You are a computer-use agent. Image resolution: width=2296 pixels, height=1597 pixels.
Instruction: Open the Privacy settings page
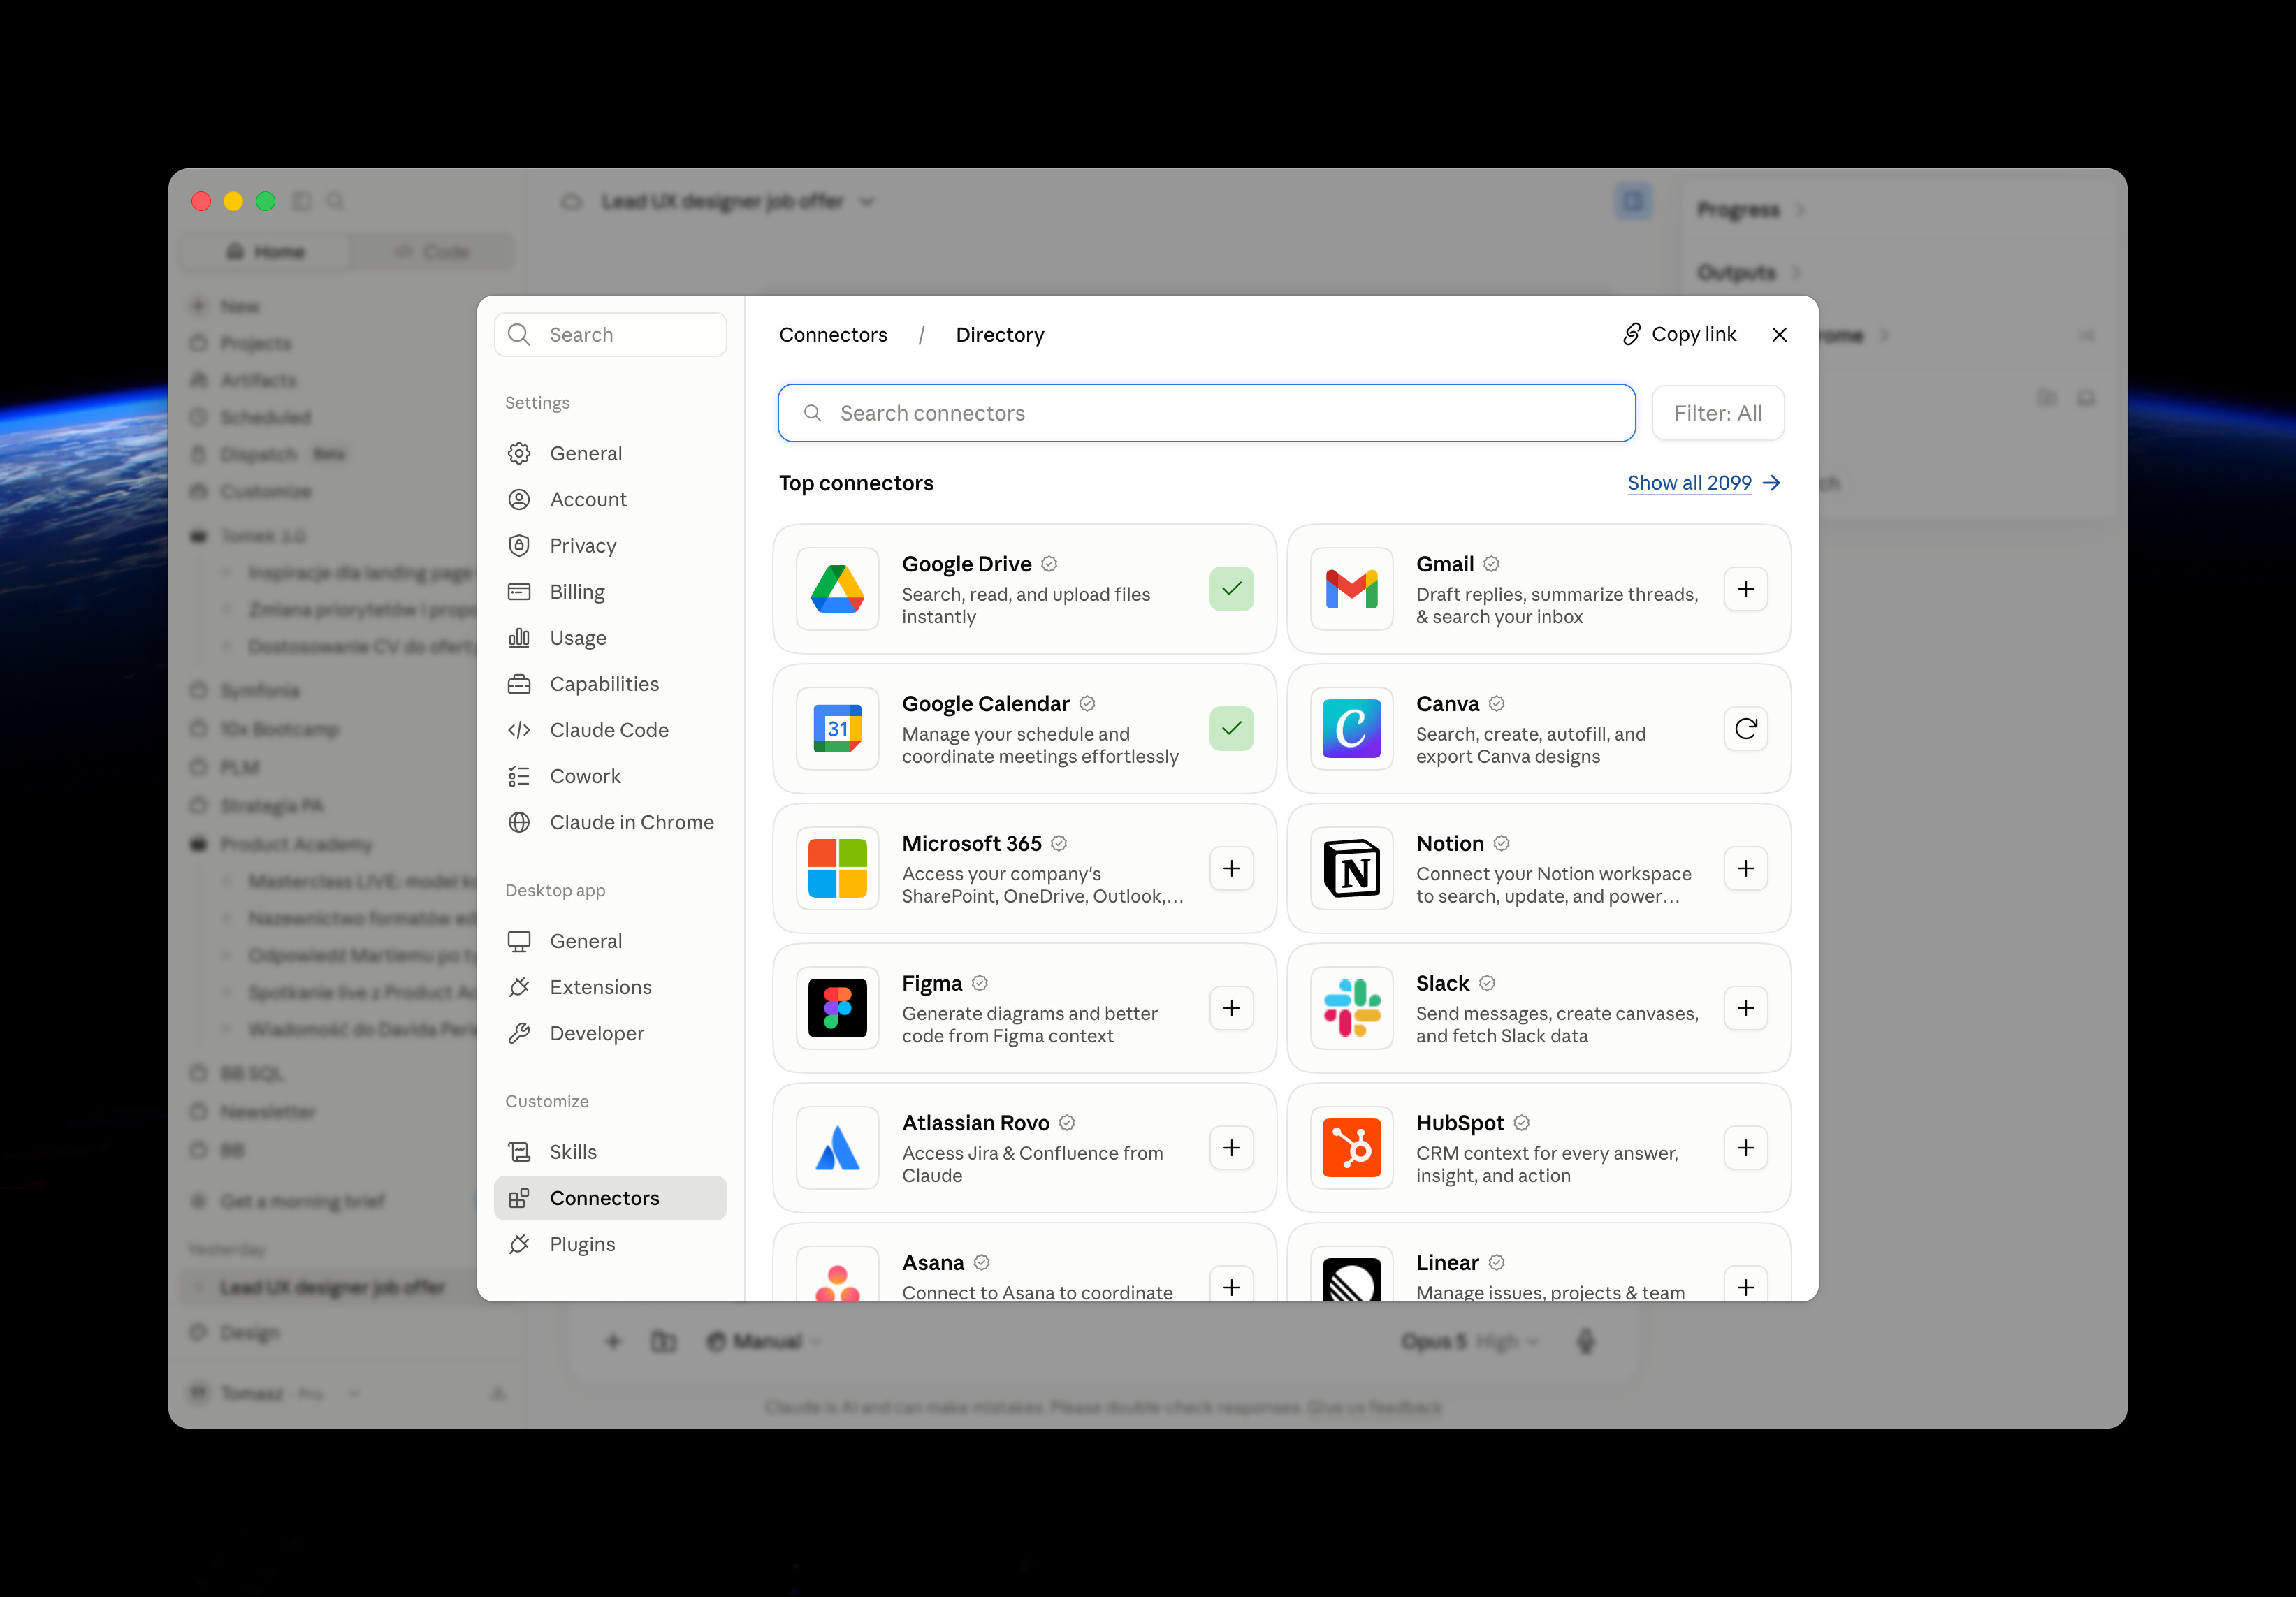610,545
